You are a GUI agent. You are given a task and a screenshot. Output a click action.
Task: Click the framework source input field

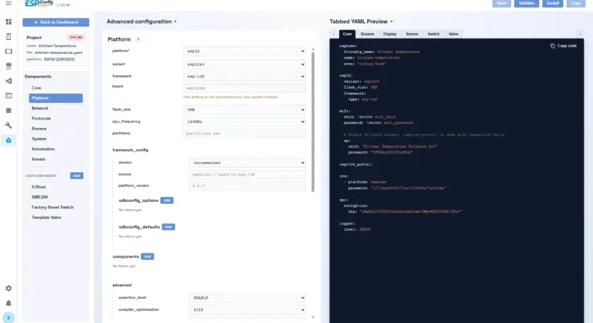click(247, 174)
